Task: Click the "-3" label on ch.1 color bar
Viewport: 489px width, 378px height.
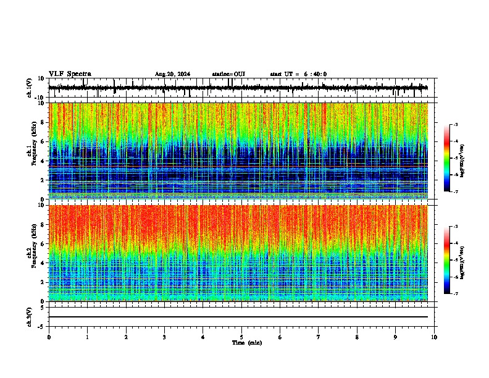Action: [x=456, y=124]
